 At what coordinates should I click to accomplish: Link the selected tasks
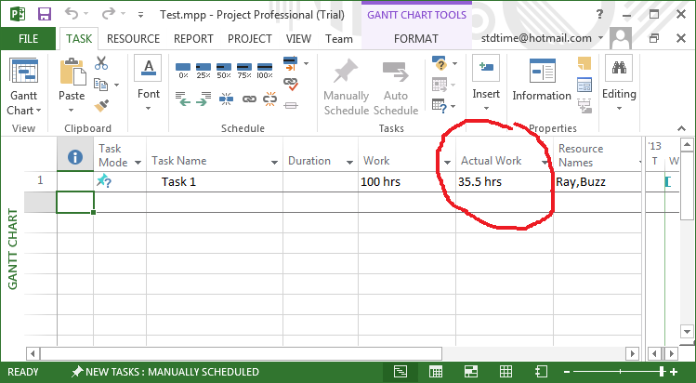[249, 99]
